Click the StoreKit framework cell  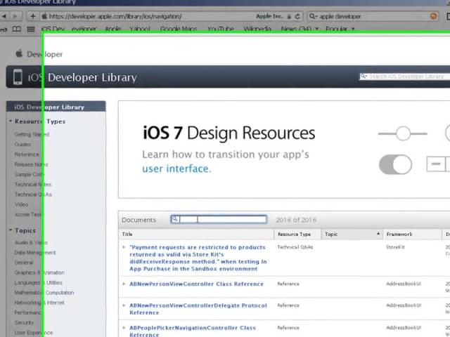coord(395,247)
